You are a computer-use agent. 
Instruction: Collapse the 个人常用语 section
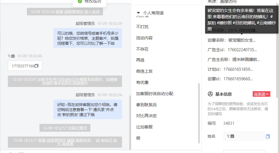138,13
